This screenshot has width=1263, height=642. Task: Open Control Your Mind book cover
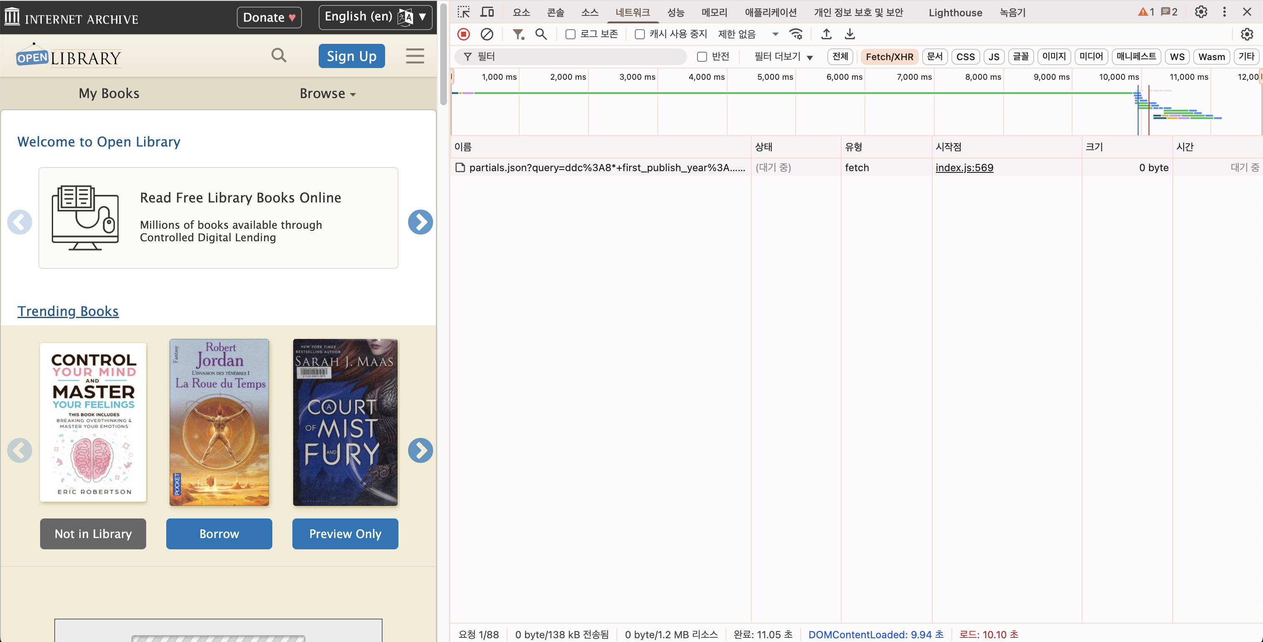coord(93,422)
